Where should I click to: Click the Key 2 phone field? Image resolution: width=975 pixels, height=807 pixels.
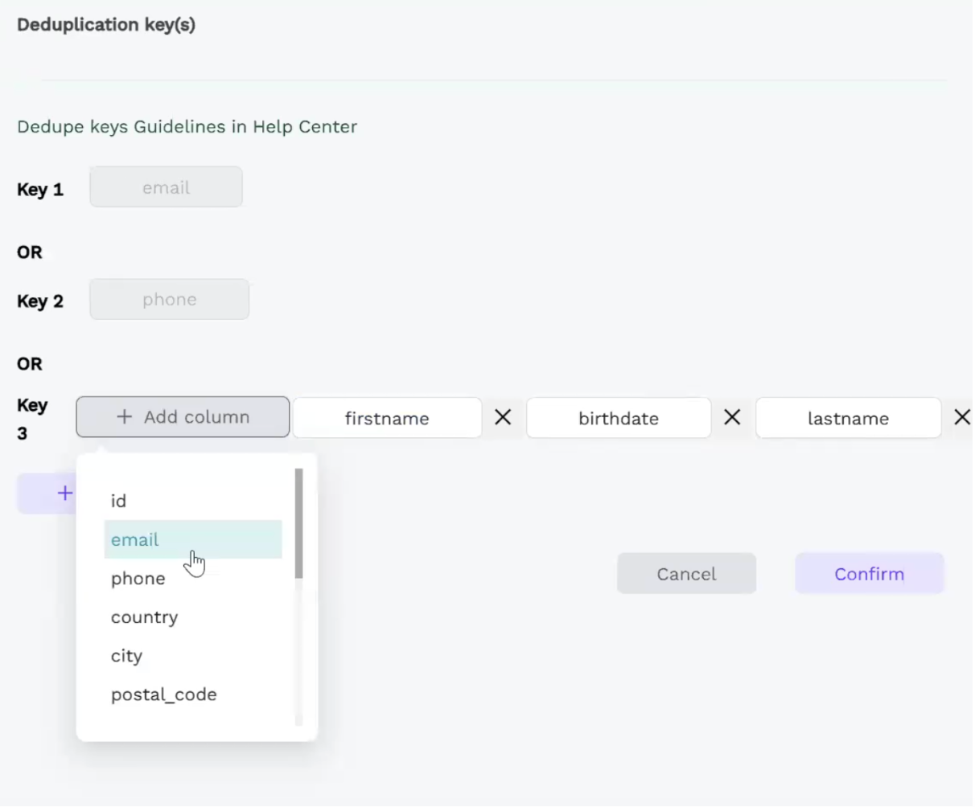click(x=169, y=299)
